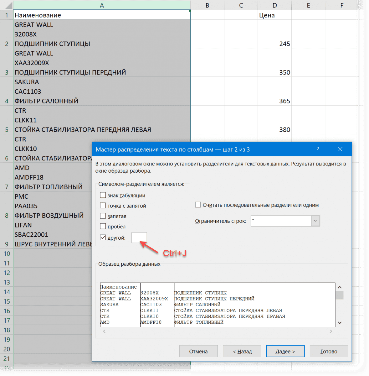The height and width of the screenshot is (376, 369).
Task: Click the preview right scroll arrow
Action: pyautogui.click(x=331, y=331)
